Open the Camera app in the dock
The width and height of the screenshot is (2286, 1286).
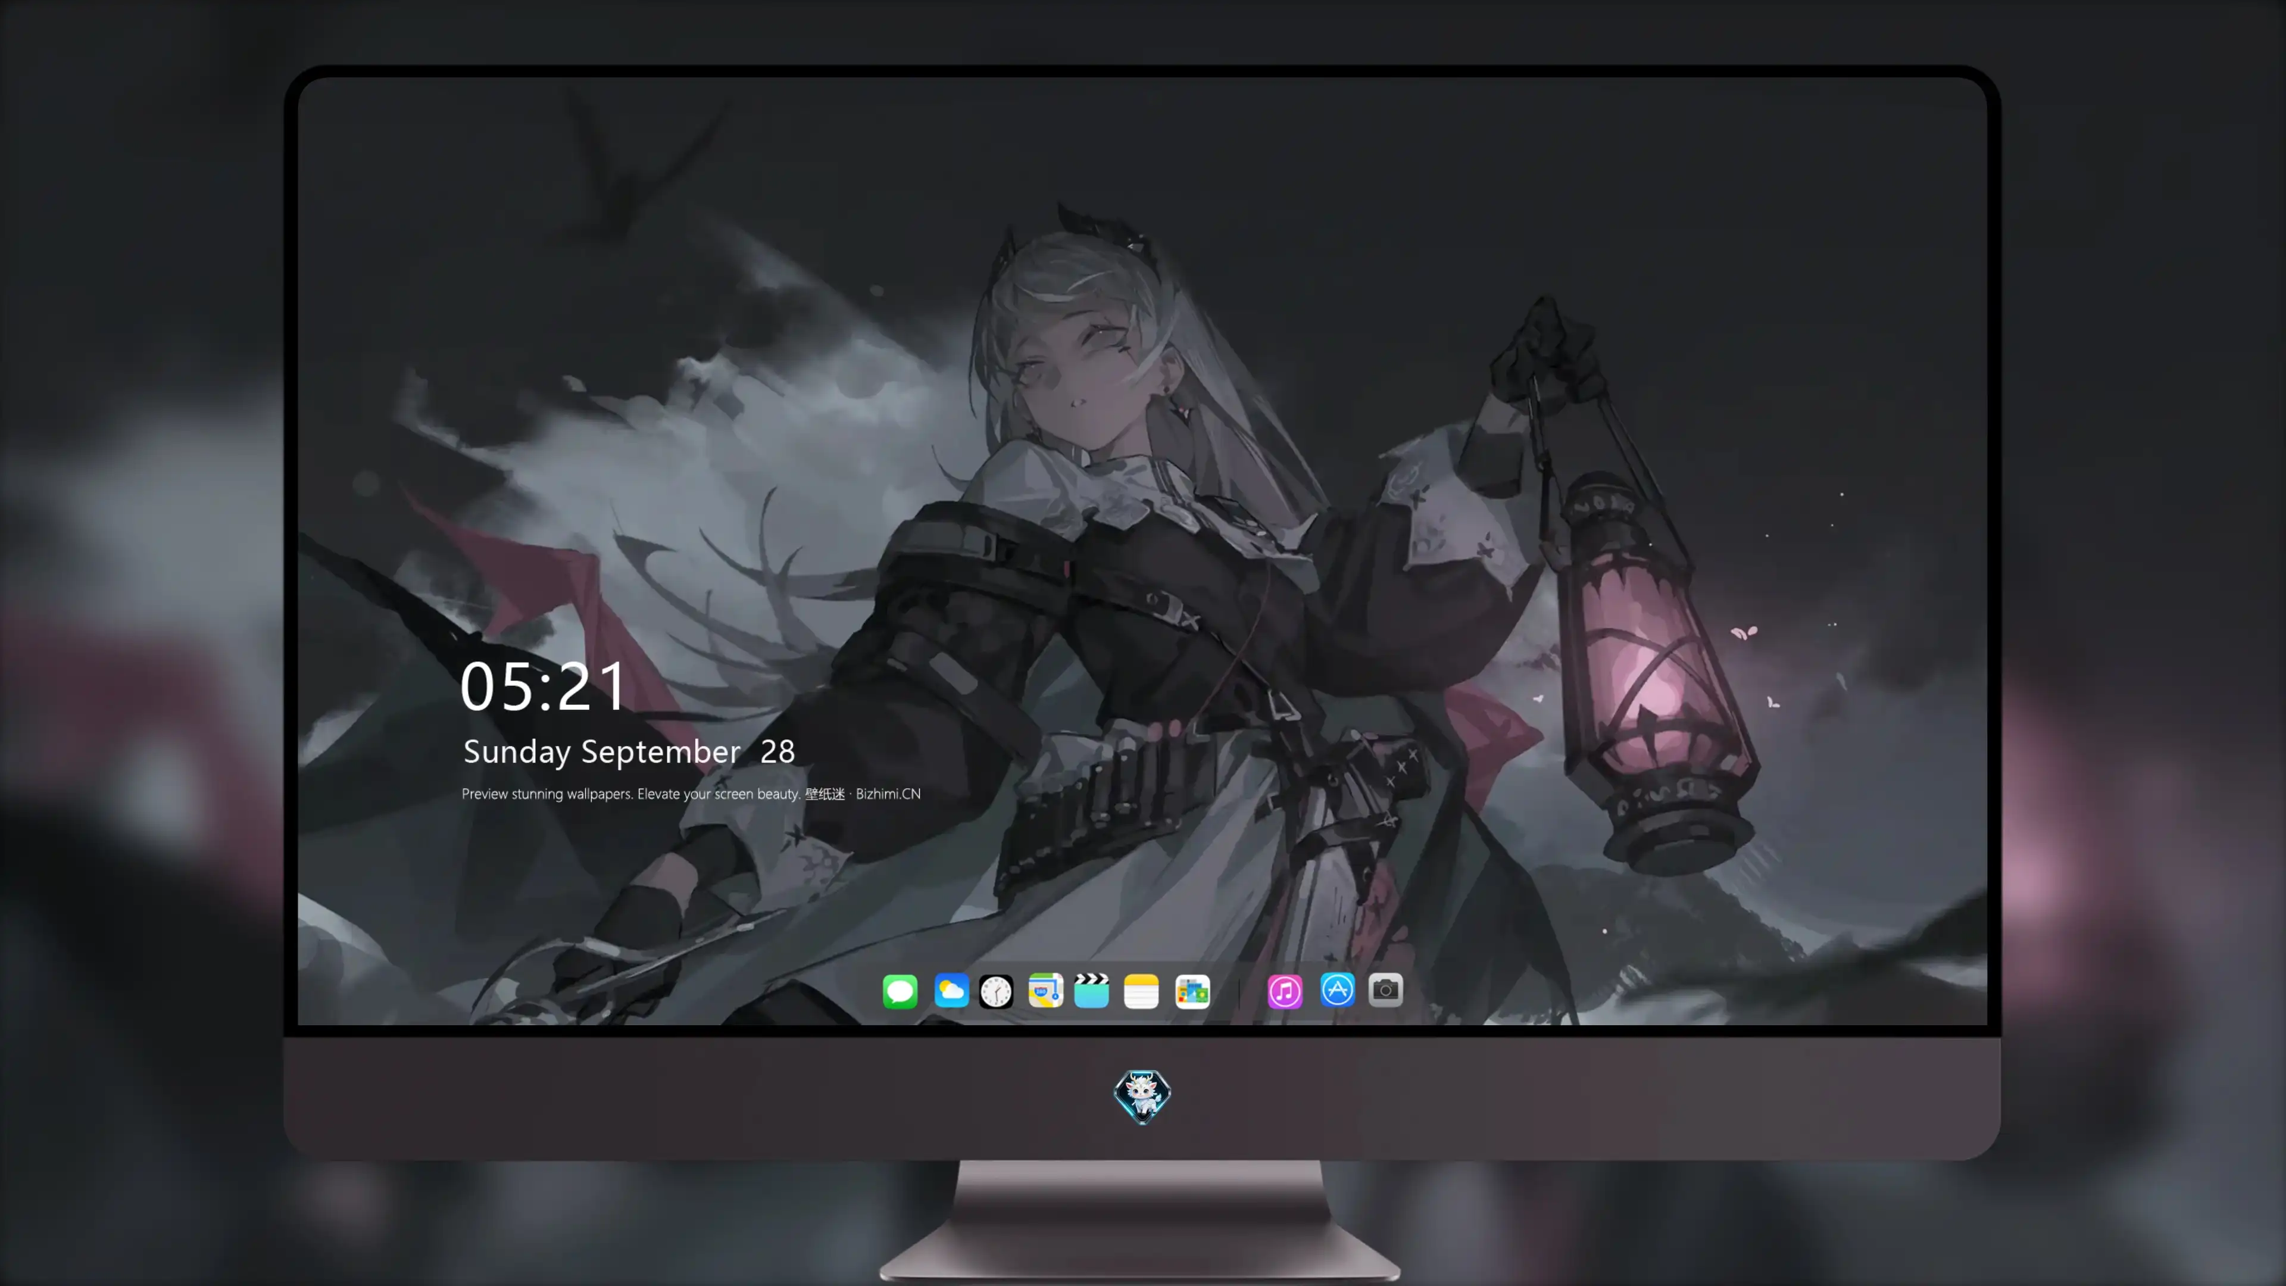(x=1385, y=990)
